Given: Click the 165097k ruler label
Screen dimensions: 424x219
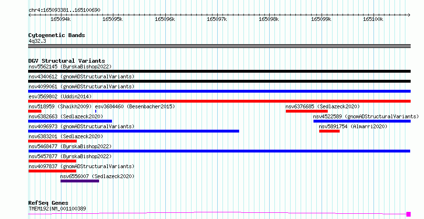Looking at the screenshot, I should click(217, 19).
